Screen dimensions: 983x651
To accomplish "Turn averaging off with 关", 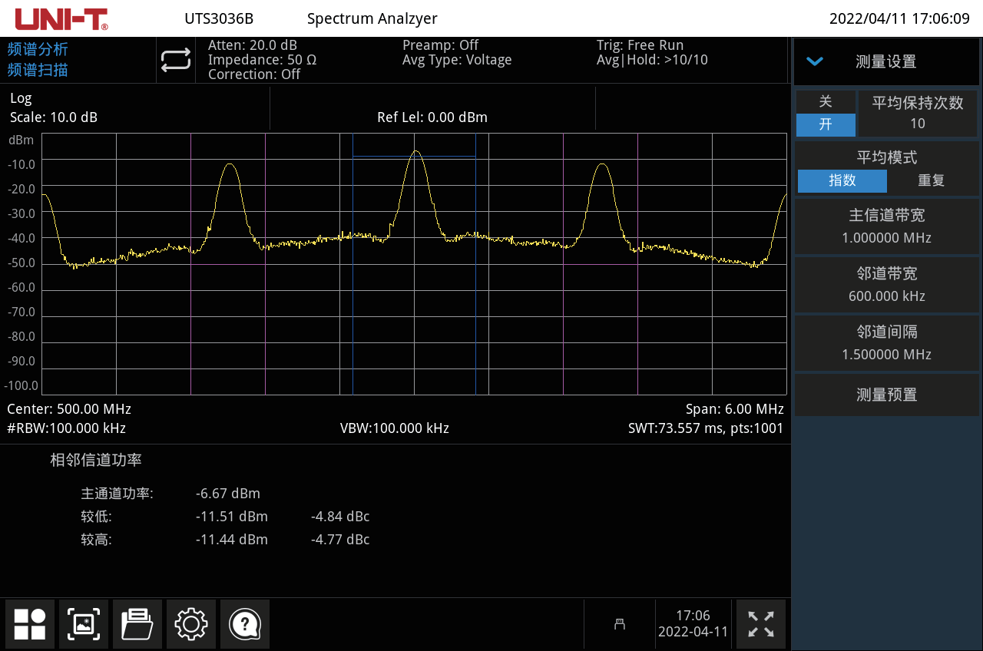I will click(x=826, y=102).
